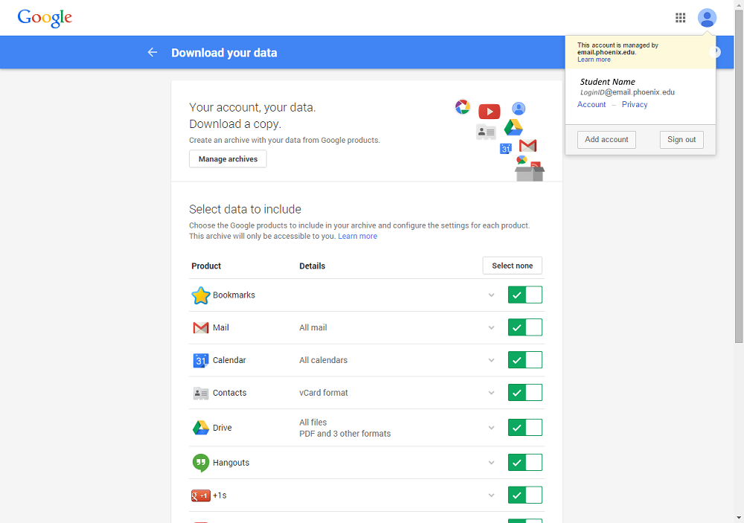Click the Contacts address book icon
The width and height of the screenshot is (744, 523).
(x=200, y=393)
